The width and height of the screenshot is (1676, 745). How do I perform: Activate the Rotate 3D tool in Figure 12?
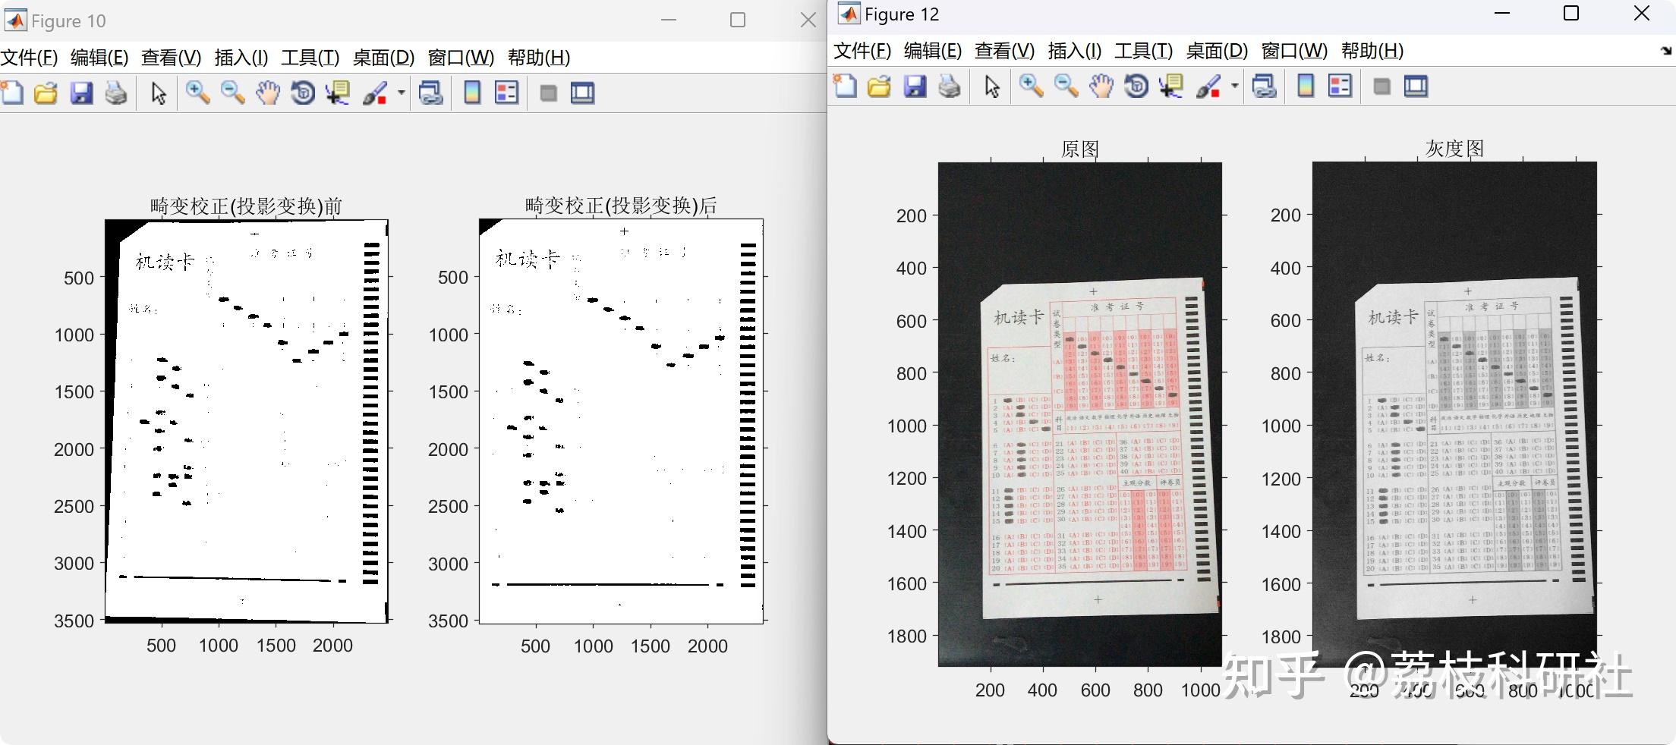[x=1136, y=86]
